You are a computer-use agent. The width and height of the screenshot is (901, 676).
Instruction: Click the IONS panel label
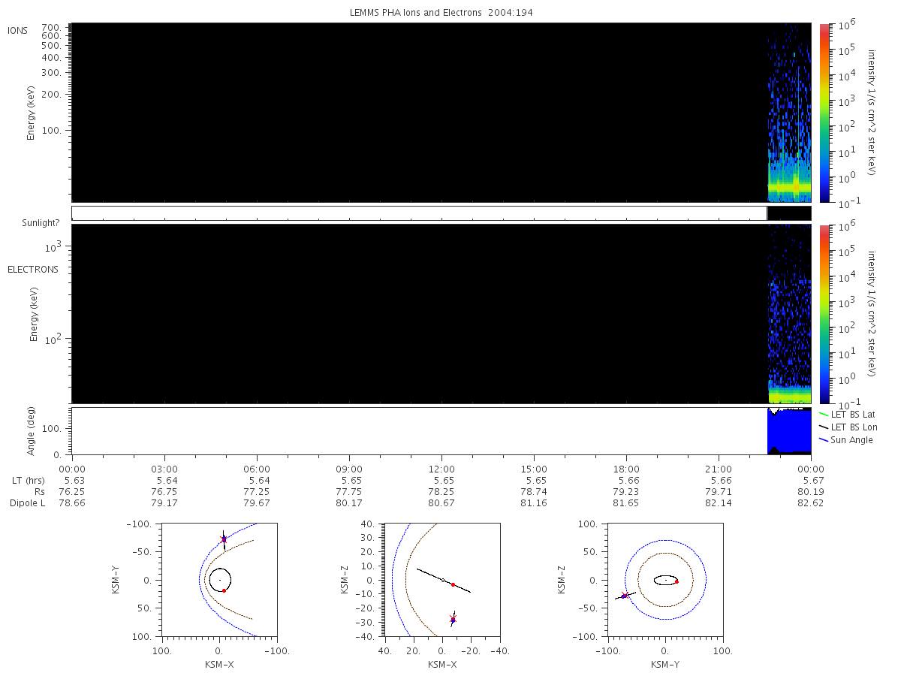(x=19, y=30)
